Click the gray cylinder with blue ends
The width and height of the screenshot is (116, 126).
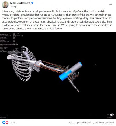(x=71, y=71)
